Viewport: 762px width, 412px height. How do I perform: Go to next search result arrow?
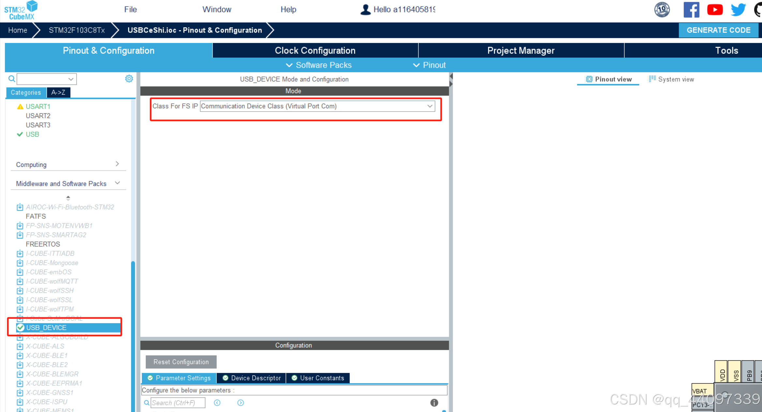tap(241, 403)
